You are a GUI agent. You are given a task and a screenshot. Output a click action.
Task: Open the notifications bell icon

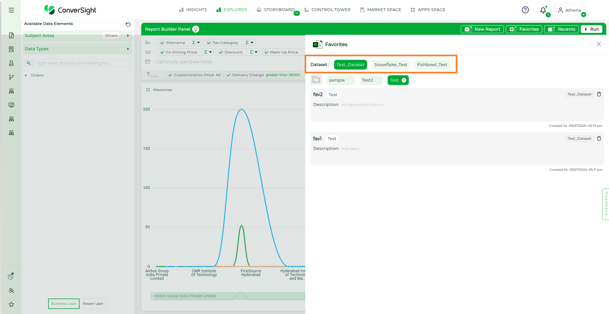(543, 10)
